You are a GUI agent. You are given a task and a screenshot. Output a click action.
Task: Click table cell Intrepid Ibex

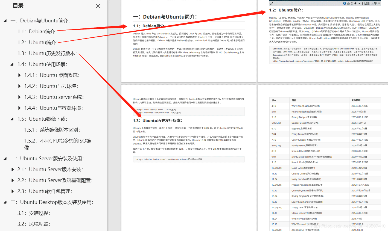click(306, 151)
